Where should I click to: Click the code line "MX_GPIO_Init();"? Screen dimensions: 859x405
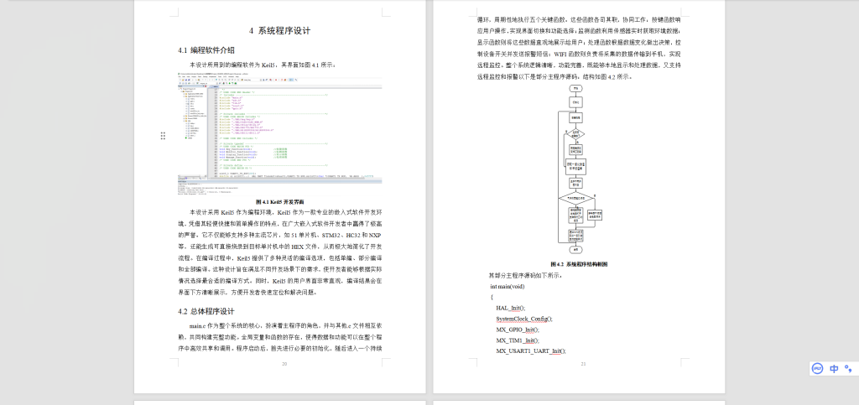[518, 330]
